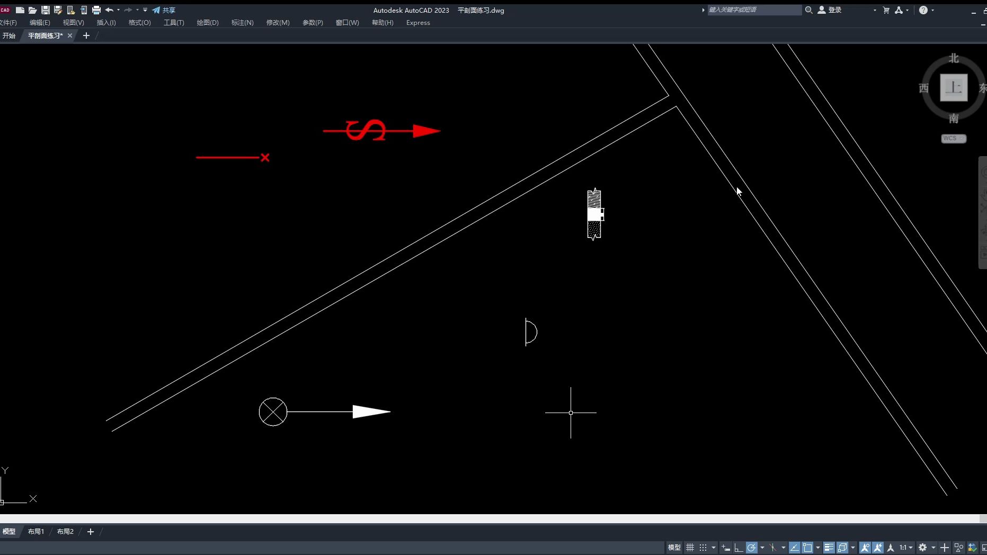Save the drawing with the floppy disk icon
987x555 pixels.
click(46, 10)
